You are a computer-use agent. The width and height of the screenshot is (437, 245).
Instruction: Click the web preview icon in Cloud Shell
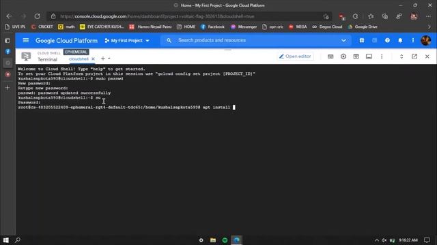[x=356, y=56]
